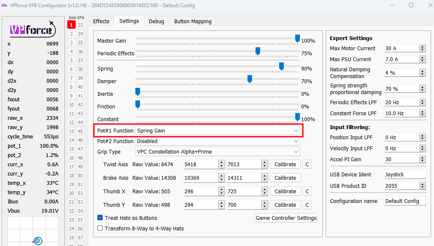
Task: Click the pot_1 value 100.0%
Action: (x=49, y=146)
